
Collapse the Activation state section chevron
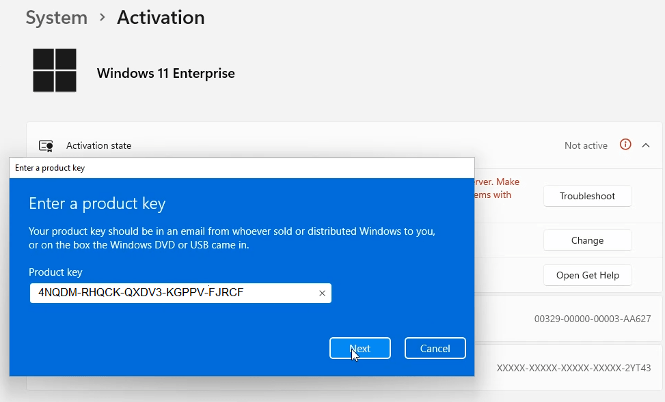click(x=646, y=145)
